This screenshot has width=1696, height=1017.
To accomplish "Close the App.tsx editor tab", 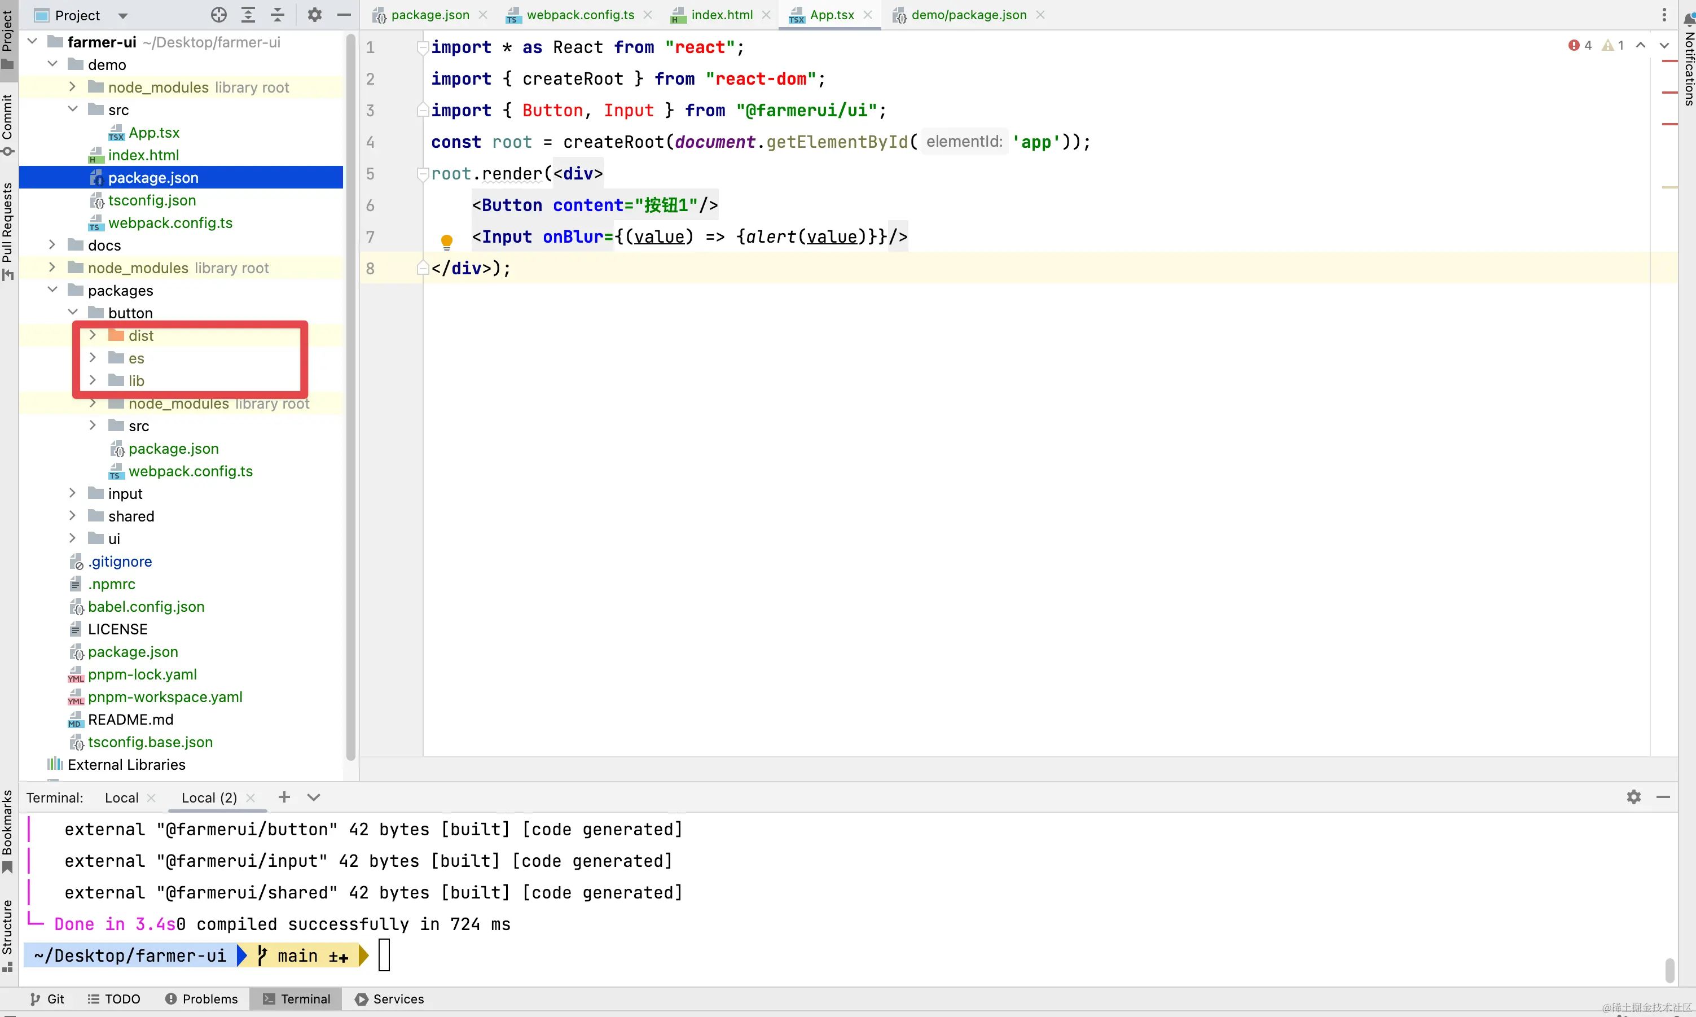I will (868, 15).
